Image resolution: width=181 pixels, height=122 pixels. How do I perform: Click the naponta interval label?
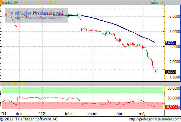click(157, 3)
